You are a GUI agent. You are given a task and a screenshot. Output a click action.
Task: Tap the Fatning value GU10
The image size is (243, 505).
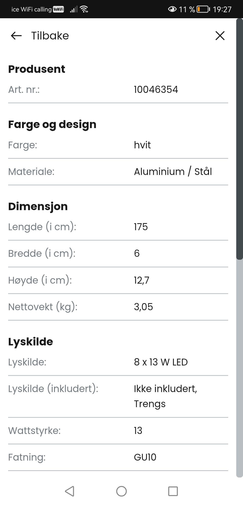pos(145,457)
